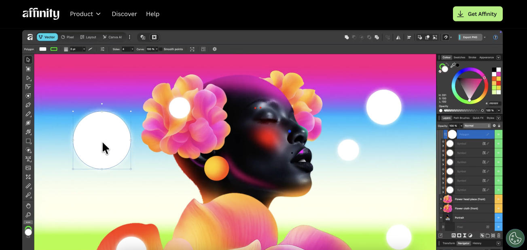Pick the Zoom magnifier tool
This screenshot has height=250, width=527.
tap(28, 214)
